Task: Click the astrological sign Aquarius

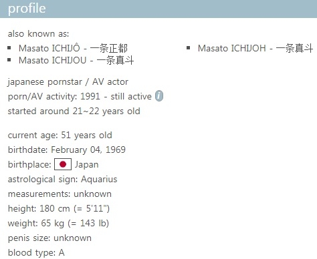Action: [99, 180]
